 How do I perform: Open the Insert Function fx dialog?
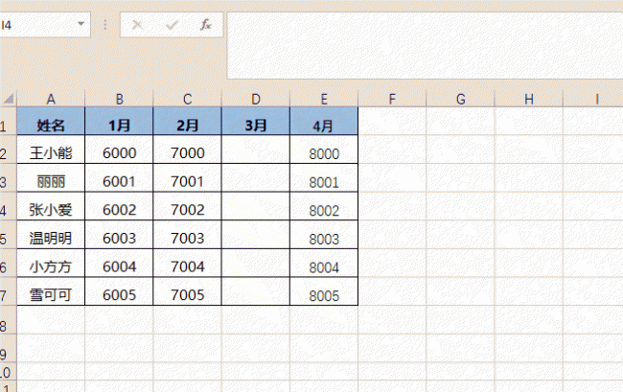pos(205,25)
